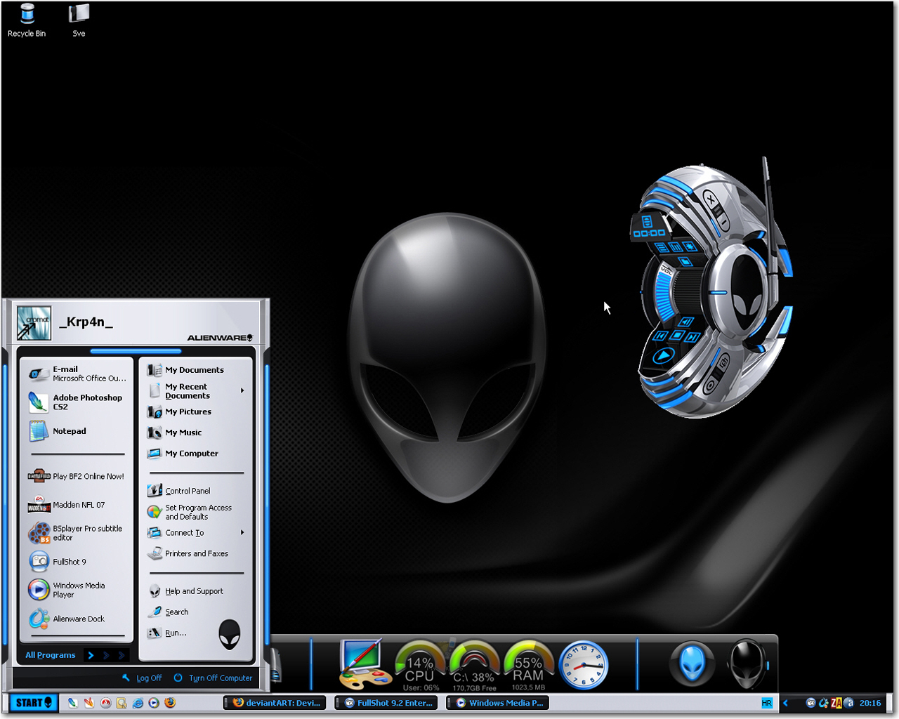Toggle repeat icon on media player skin
899x719 pixels.
pyautogui.click(x=723, y=362)
